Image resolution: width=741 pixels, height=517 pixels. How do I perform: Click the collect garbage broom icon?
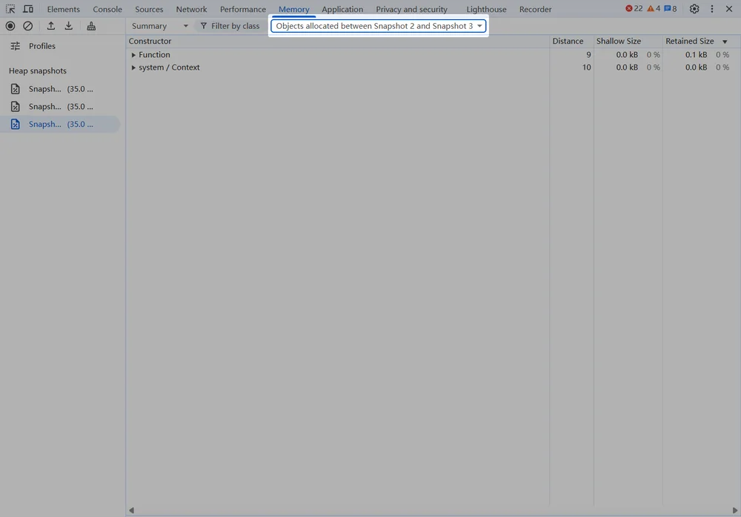pos(91,26)
